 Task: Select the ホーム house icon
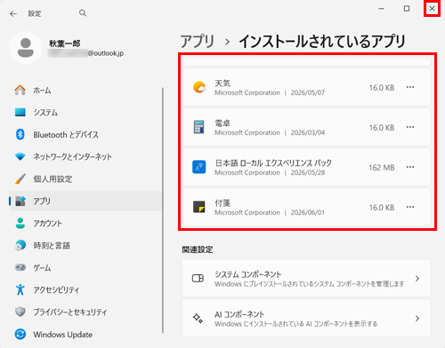20,90
